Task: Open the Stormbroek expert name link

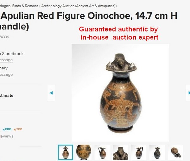Action: click(12, 54)
